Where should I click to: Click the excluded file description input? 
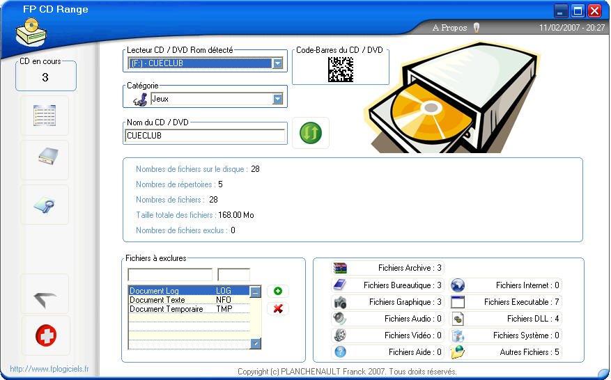pos(170,274)
